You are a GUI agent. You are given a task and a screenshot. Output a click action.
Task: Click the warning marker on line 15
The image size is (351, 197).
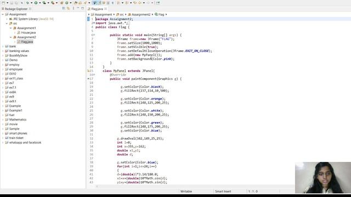pos(88,71)
